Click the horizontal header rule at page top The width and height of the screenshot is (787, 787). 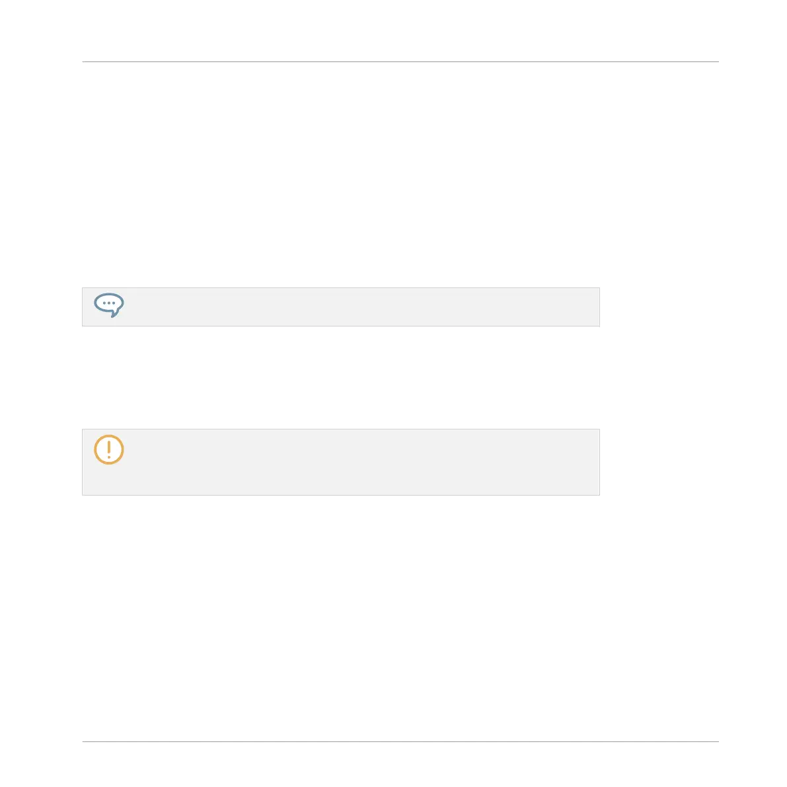coord(400,61)
